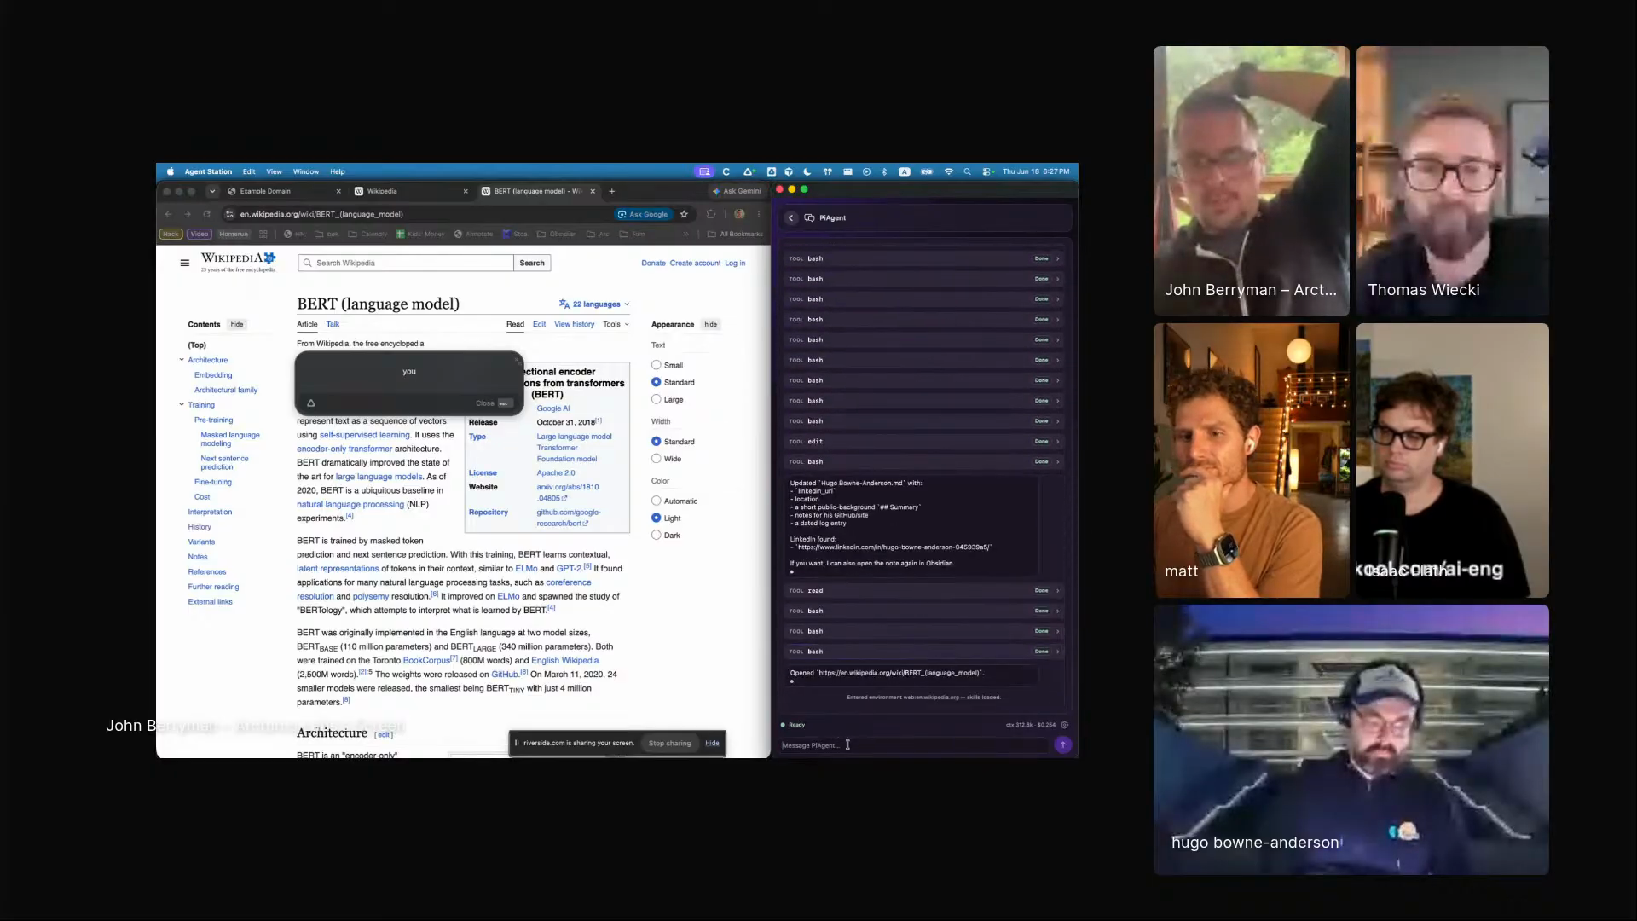Follow the self-supervised learning link
The image size is (1637, 921).
(x=365, y=435)
